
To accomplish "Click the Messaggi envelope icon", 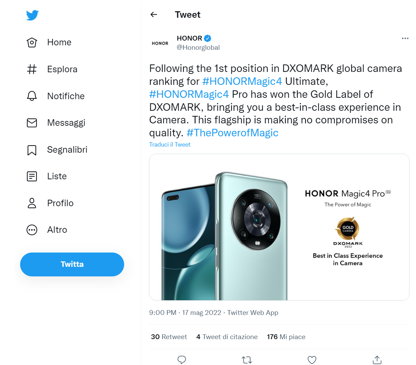I will tap(32, 123).
